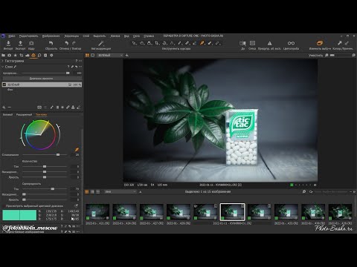This screenshot has width=357, height=267.
Task: Click the Диапазон яркости button
Action: click(42, 79)
